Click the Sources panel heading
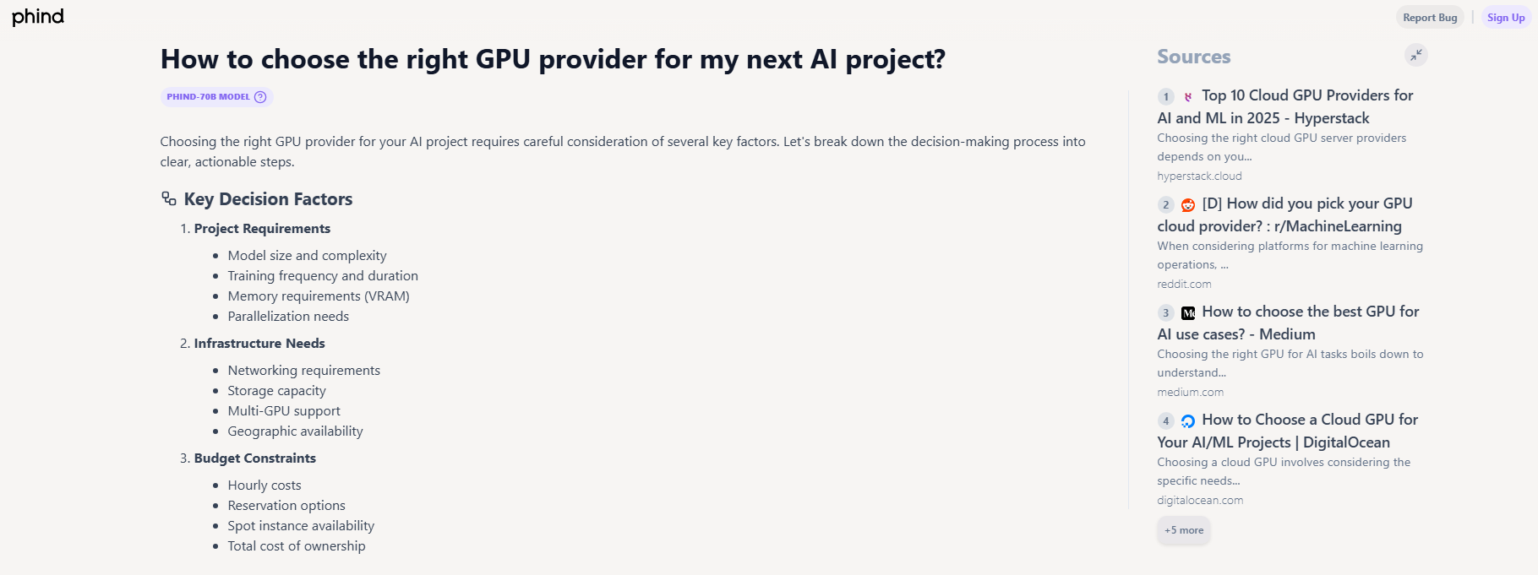 1193,57
